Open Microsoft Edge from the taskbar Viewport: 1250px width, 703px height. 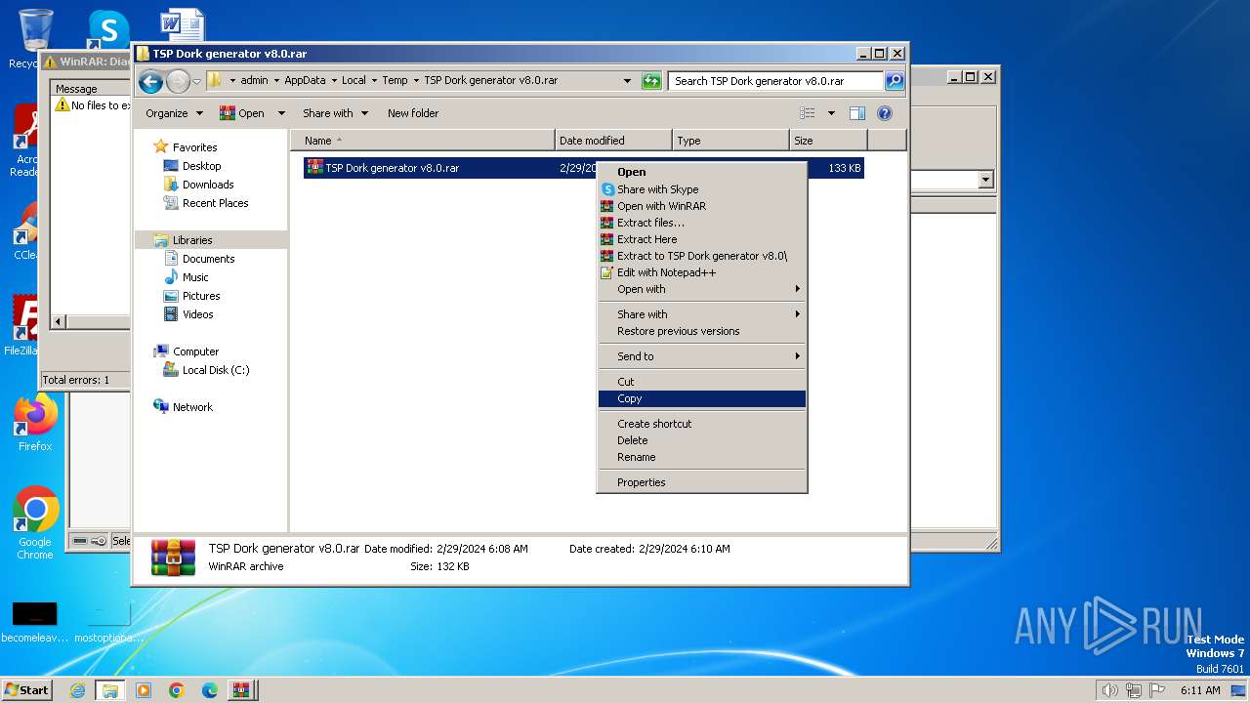tap(210, 690)
